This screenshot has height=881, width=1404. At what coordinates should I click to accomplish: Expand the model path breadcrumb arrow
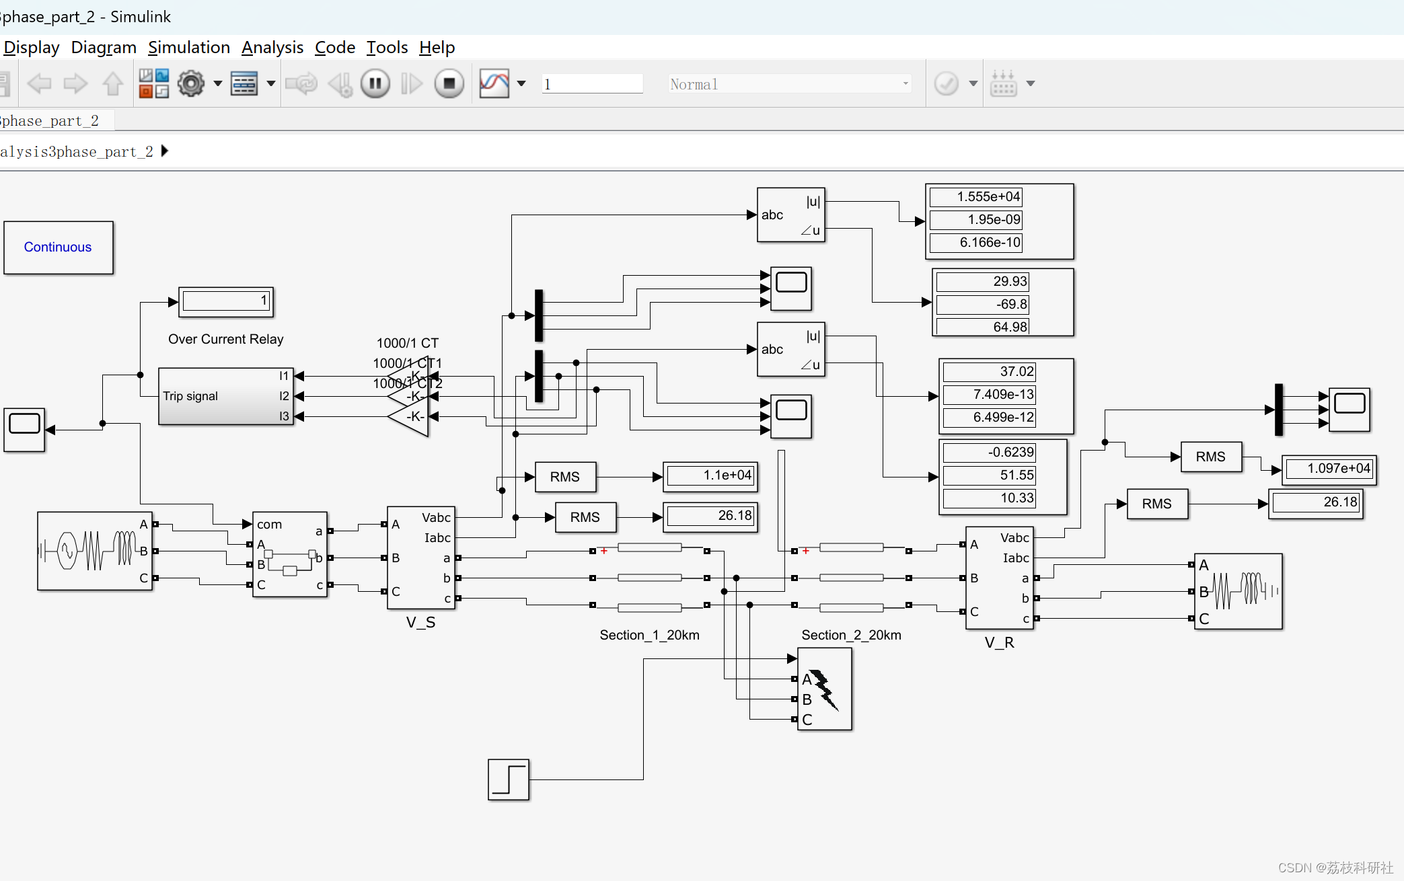165,151
